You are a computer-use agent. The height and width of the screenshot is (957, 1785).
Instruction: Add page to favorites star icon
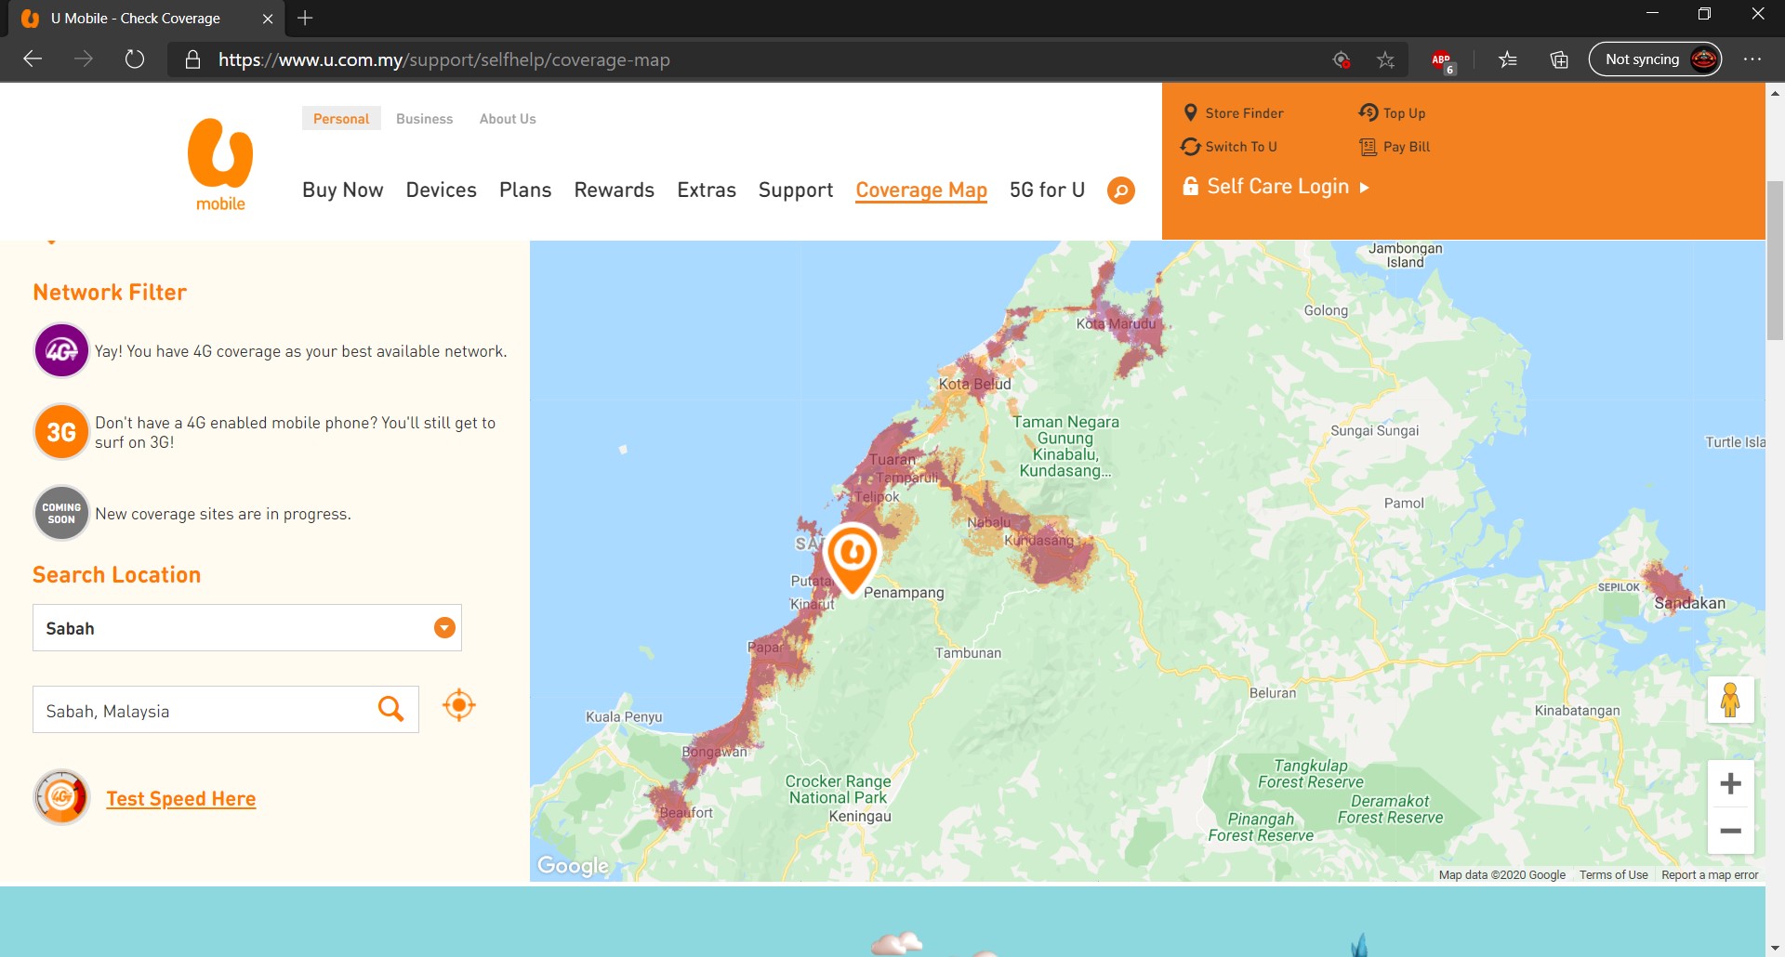click(1385, 59)
